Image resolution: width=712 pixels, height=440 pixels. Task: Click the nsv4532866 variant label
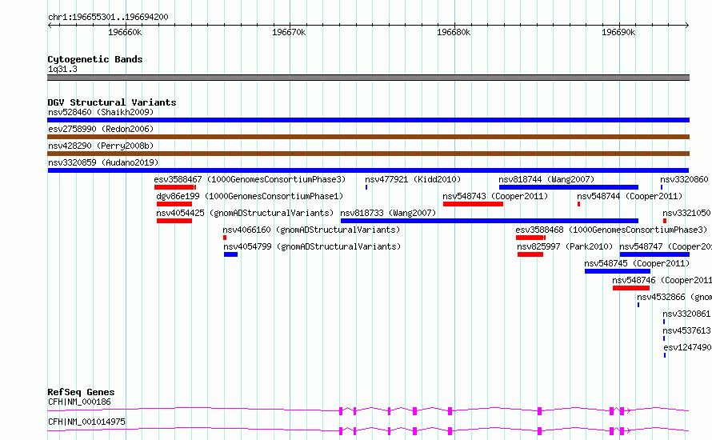coord(674,297)
